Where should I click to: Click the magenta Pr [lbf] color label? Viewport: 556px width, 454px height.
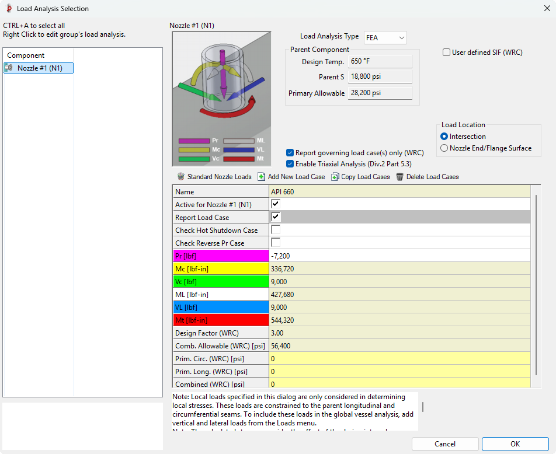pyautogui.click(x=221, y=256)
